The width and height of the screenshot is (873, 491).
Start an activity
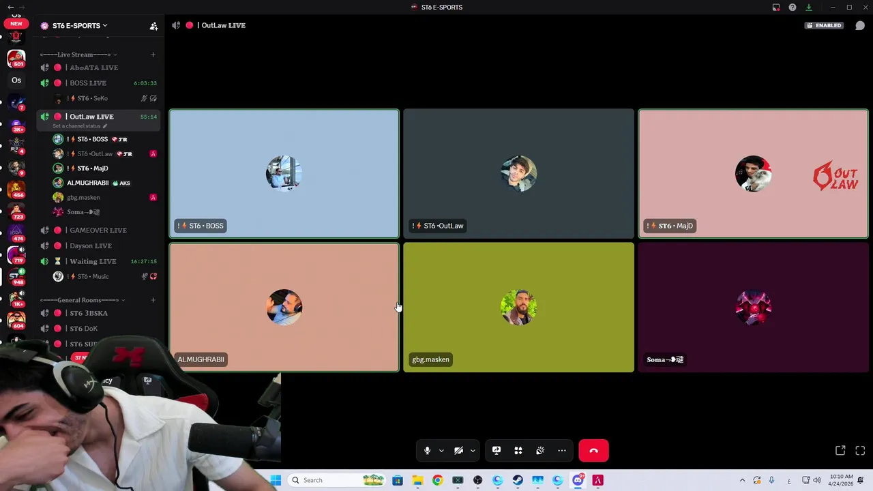[x=518, y=451]
